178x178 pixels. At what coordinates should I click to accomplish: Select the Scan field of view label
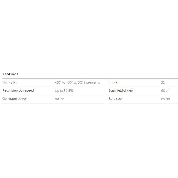pyautogui.click(x=121, y=90)
